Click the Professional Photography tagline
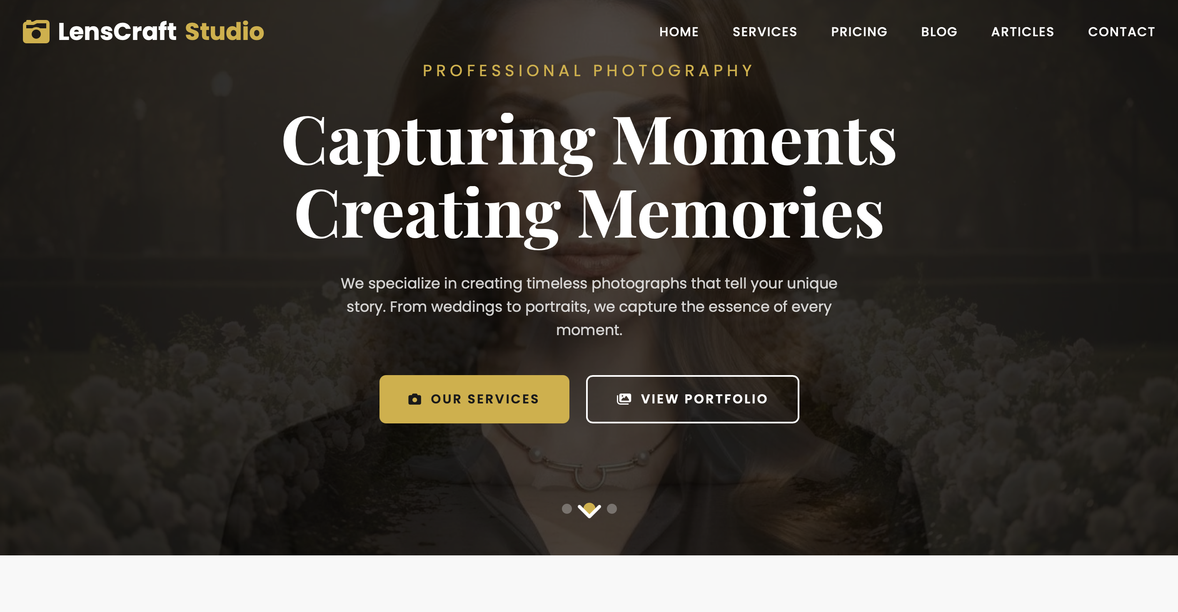This screenshot has width=1178, height=612. coord(589,70)
